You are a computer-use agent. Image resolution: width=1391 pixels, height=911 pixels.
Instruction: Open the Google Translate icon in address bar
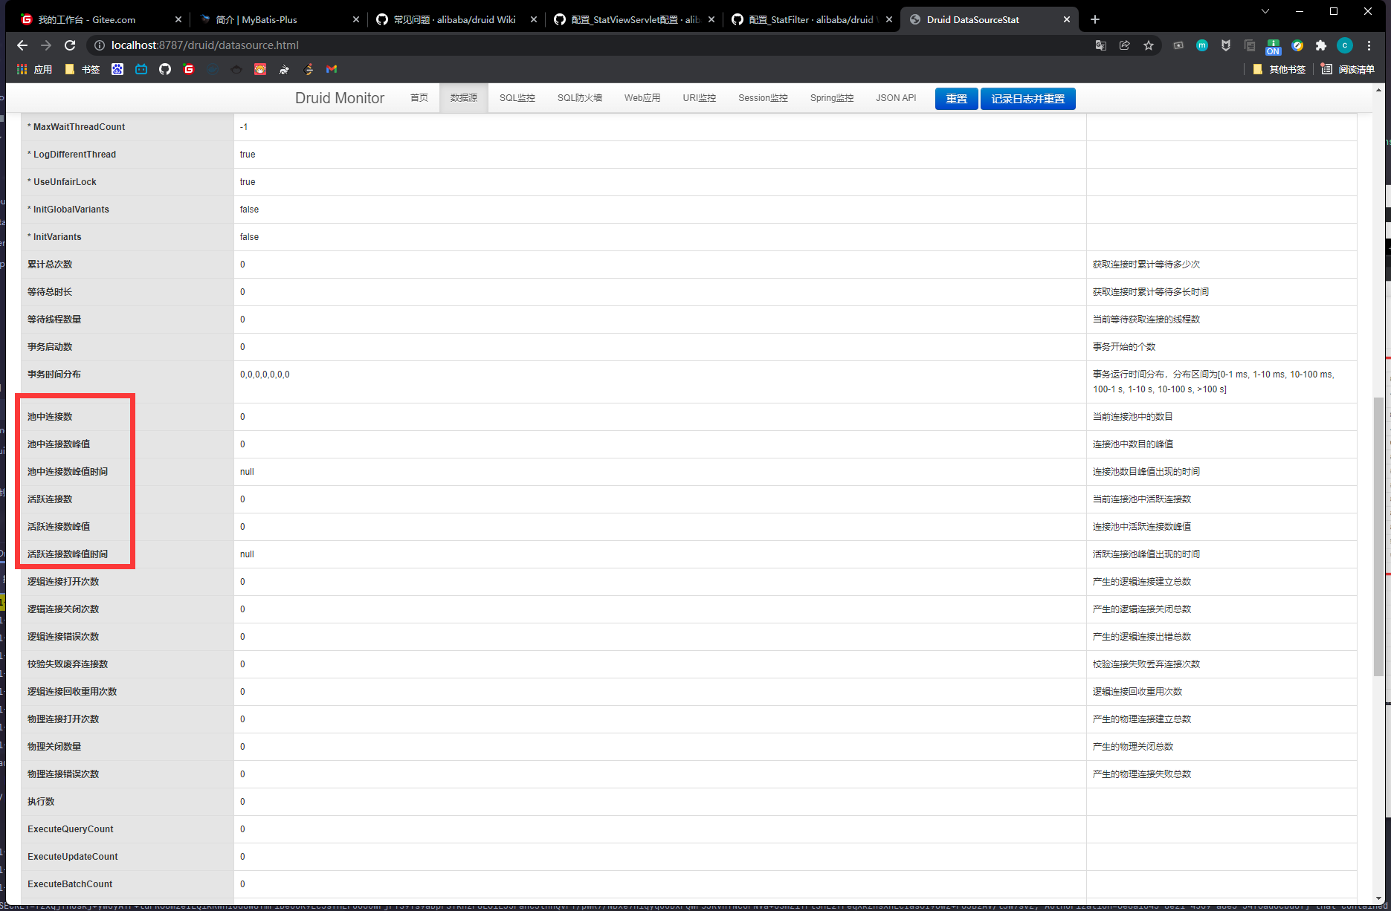pos(1101,45)
